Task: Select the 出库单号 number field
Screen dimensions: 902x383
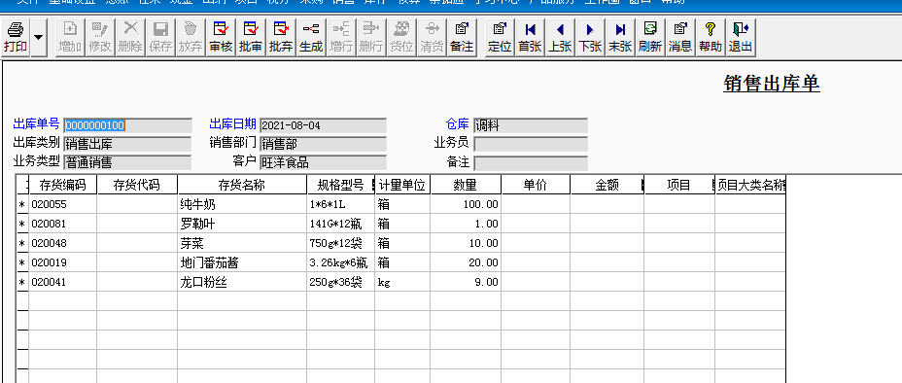Action: pos(127,125)
